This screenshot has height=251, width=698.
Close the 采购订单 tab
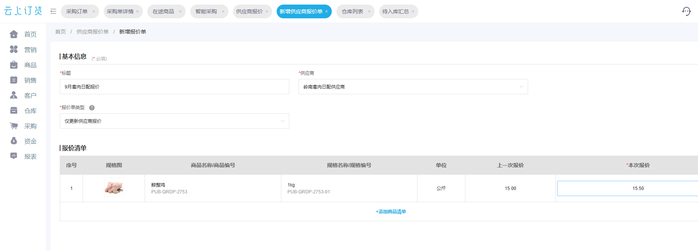(94, 11)
